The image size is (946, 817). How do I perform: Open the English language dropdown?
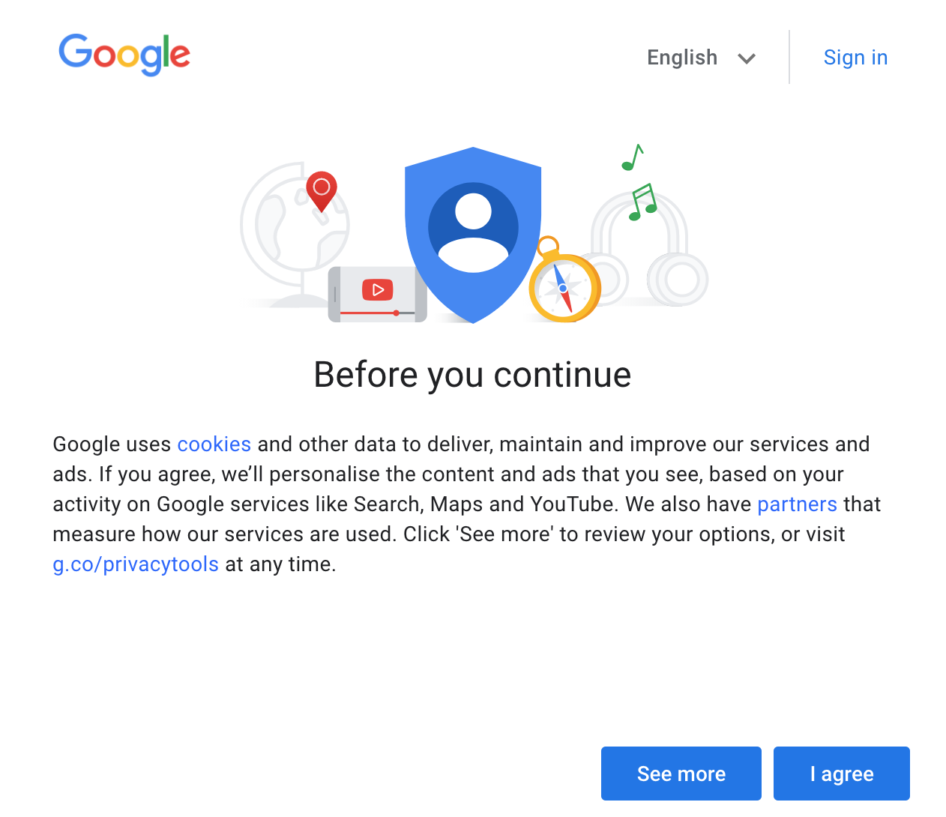682,58
